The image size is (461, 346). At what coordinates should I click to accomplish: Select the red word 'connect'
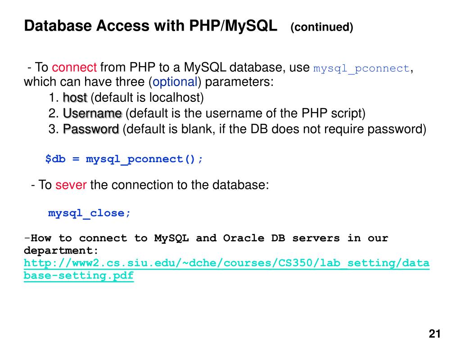(74, 68)
